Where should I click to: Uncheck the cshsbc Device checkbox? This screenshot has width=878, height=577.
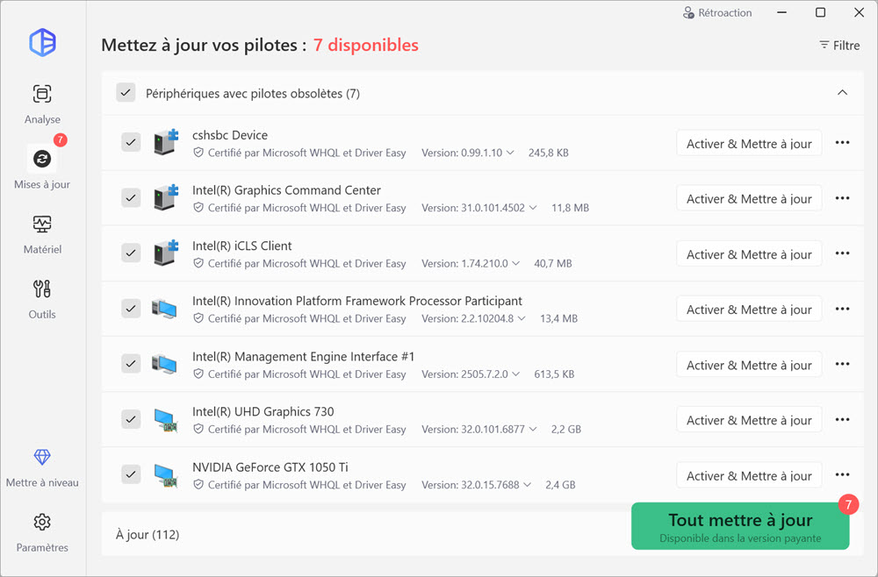click(131, 143)
